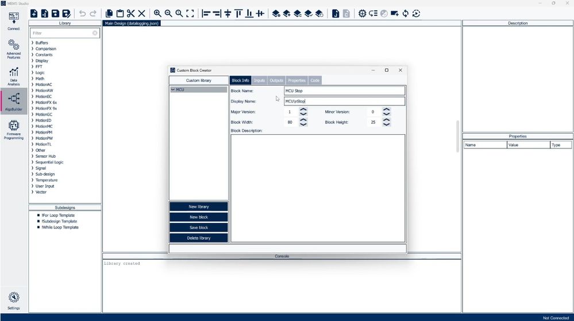
Task: Zoom in on the design canvas
Action: pos(157,14)
